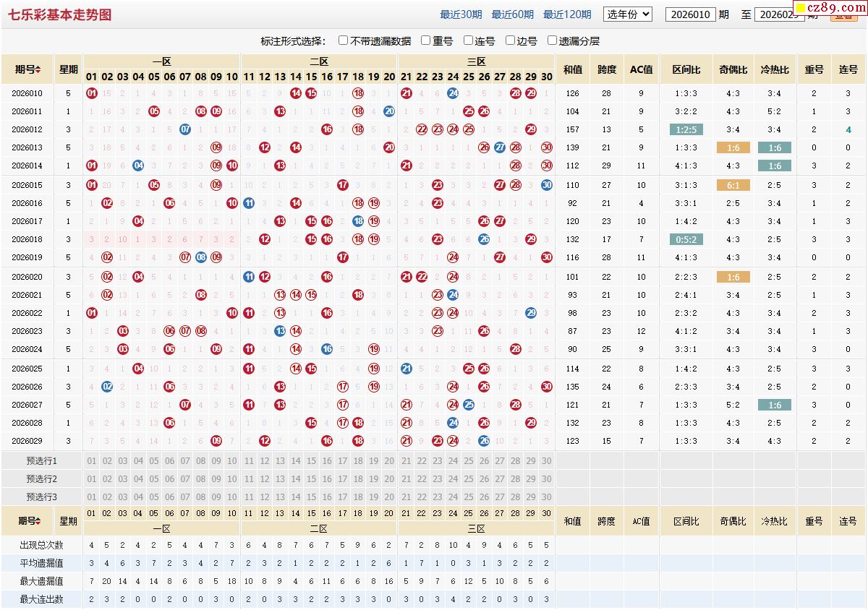Click the top 冷热比 column header
This screenshot has width=868, height=610.
[x=774, y=70]
